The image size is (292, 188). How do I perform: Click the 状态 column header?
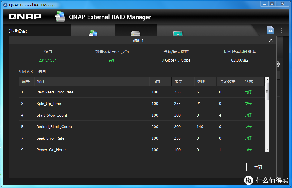[x=253, y=82]
